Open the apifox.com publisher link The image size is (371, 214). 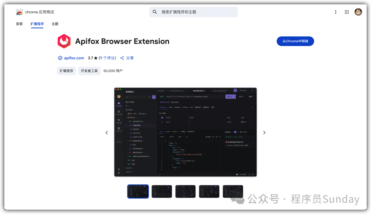pos(74,58)
